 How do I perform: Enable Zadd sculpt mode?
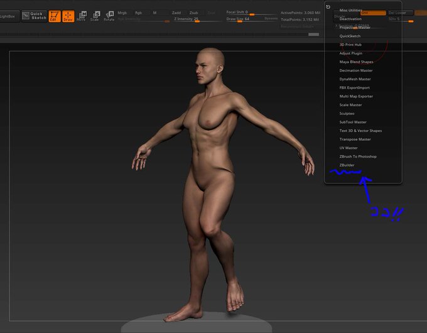pyautogui.click(x=176, y=13)
